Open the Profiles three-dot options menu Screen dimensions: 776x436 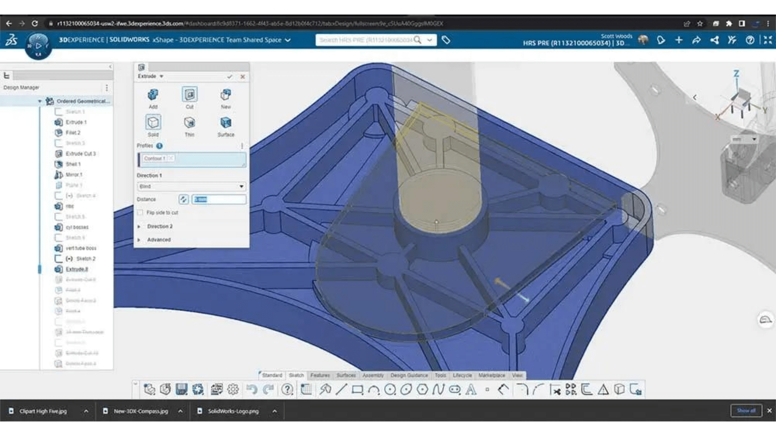242,146
